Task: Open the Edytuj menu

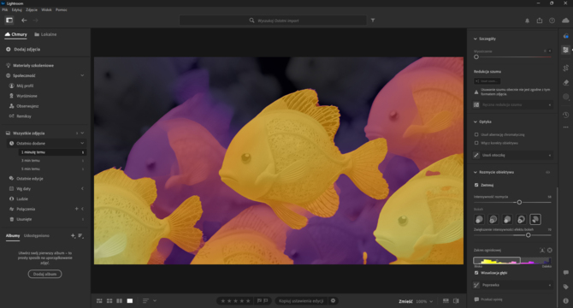Action: 17,10
